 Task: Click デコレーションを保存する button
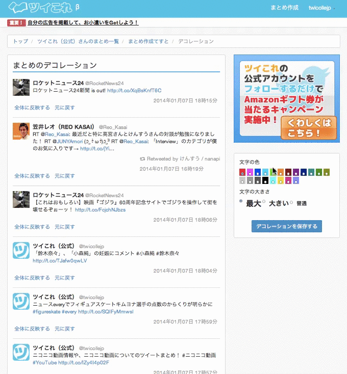[287, 226]
